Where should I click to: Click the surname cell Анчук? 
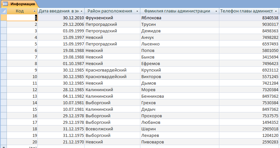(x=180, y=37)
